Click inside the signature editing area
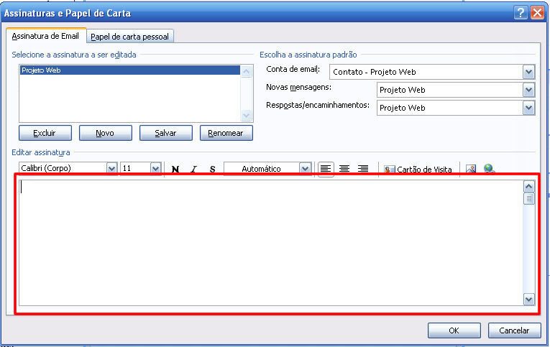 tap(271, 243)
